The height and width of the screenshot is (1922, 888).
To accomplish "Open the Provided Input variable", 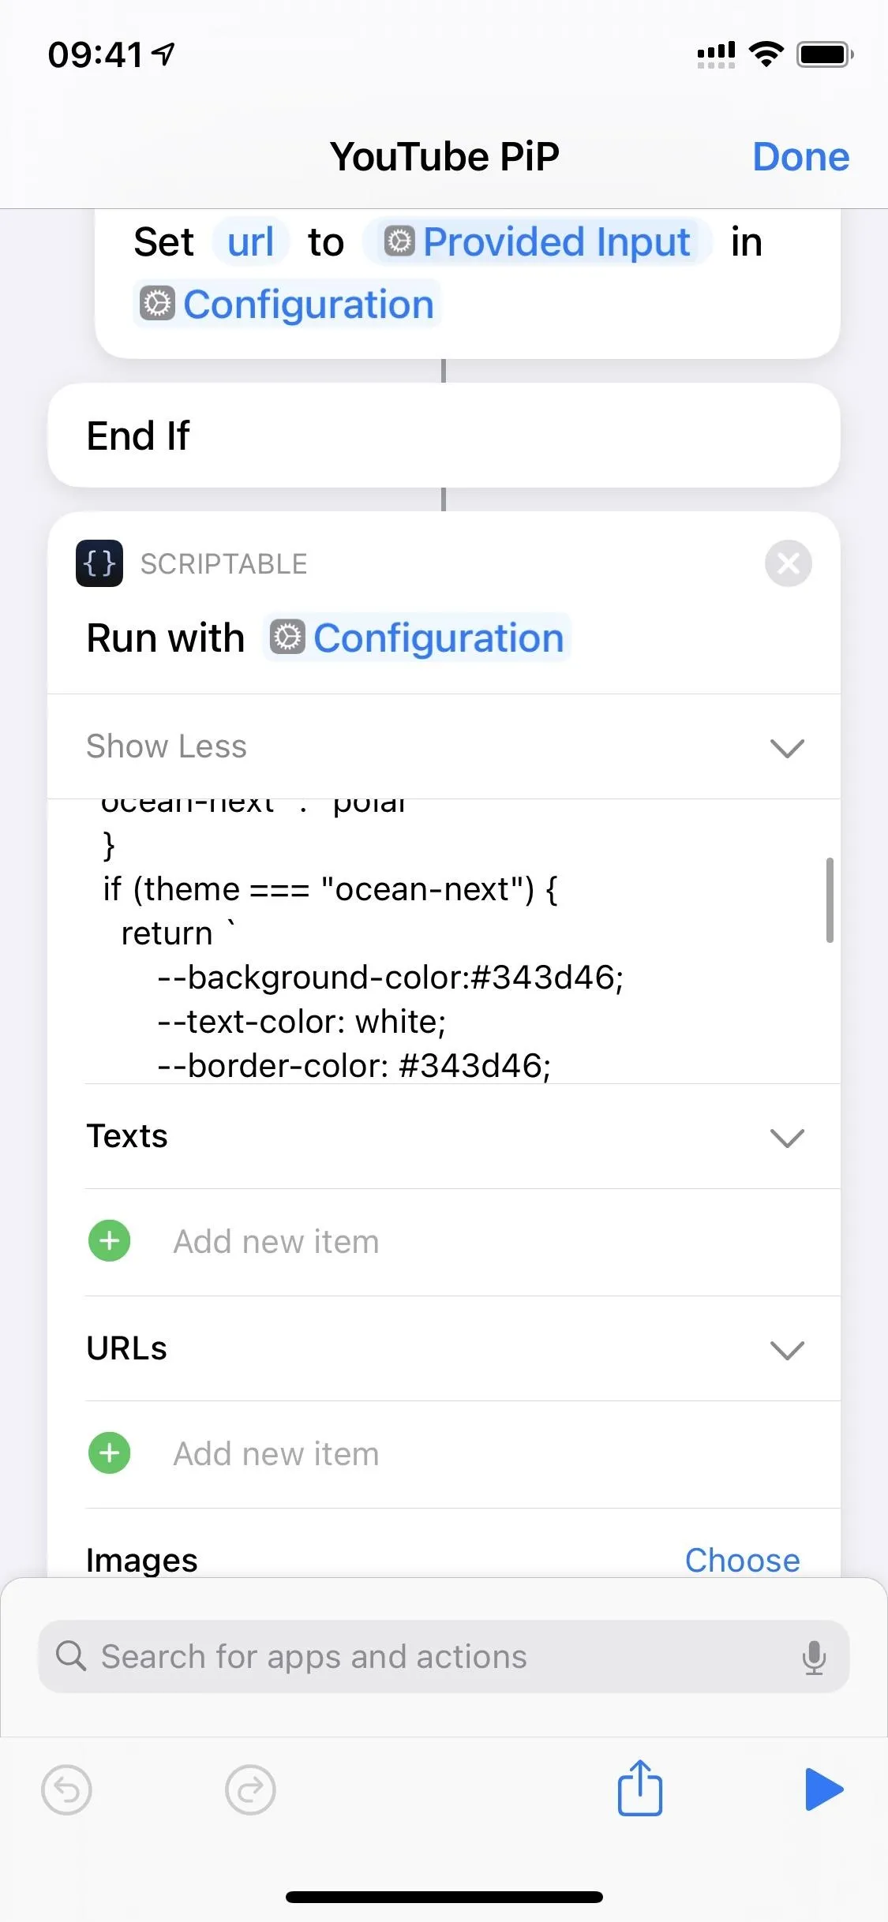I will [x=537, y=241].
